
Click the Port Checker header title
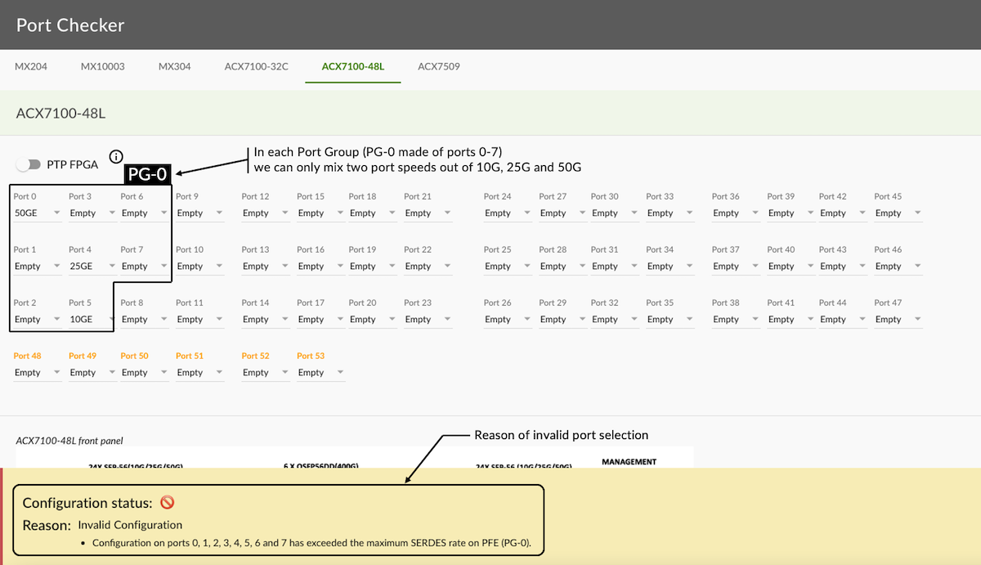click(x=70, y=25)
